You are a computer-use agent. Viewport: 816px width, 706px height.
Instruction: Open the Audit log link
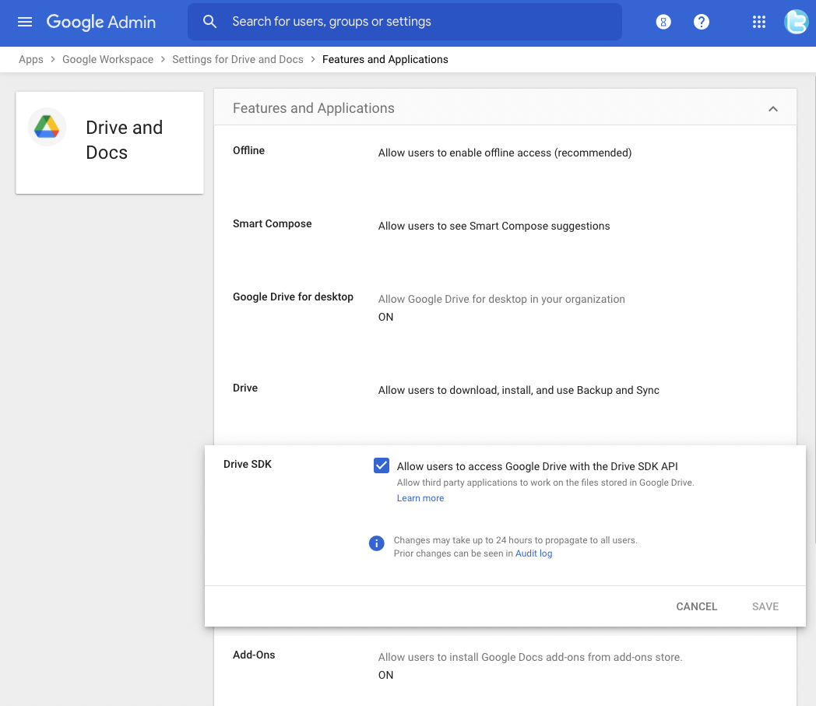coord(533,553)
